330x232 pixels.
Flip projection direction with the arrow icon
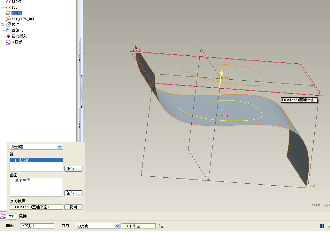[x=161, y=226]
